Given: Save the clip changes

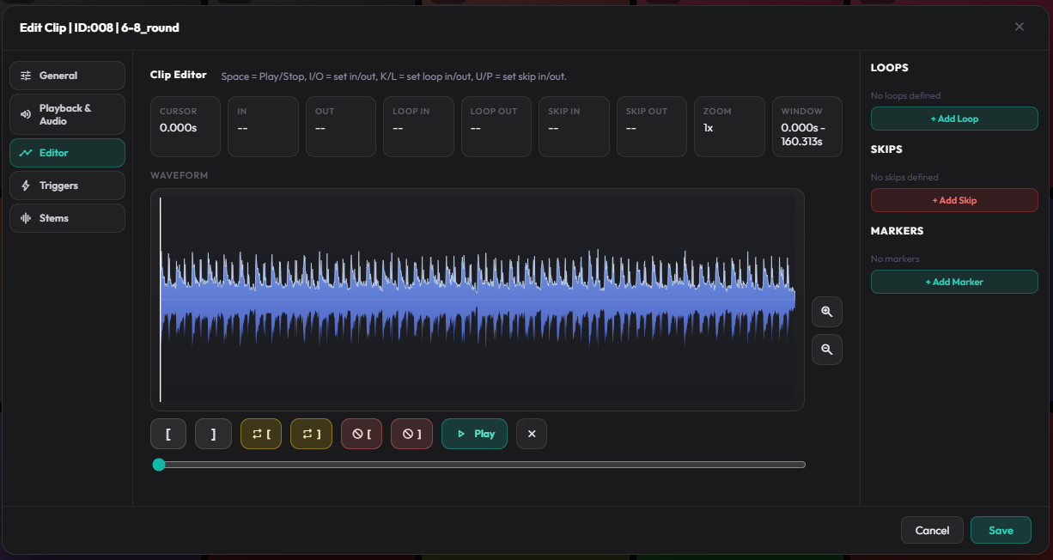Looking at the screenshot, I should (x=1001, y=530).
